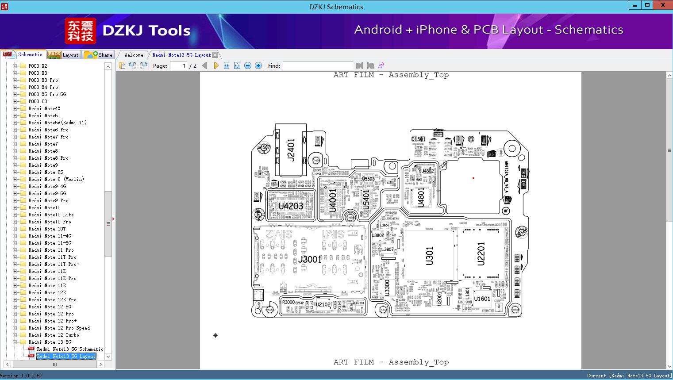Screen dimensions: 673x380
Task: Click the U4203 chip on the board
Action: coord(291,206)
